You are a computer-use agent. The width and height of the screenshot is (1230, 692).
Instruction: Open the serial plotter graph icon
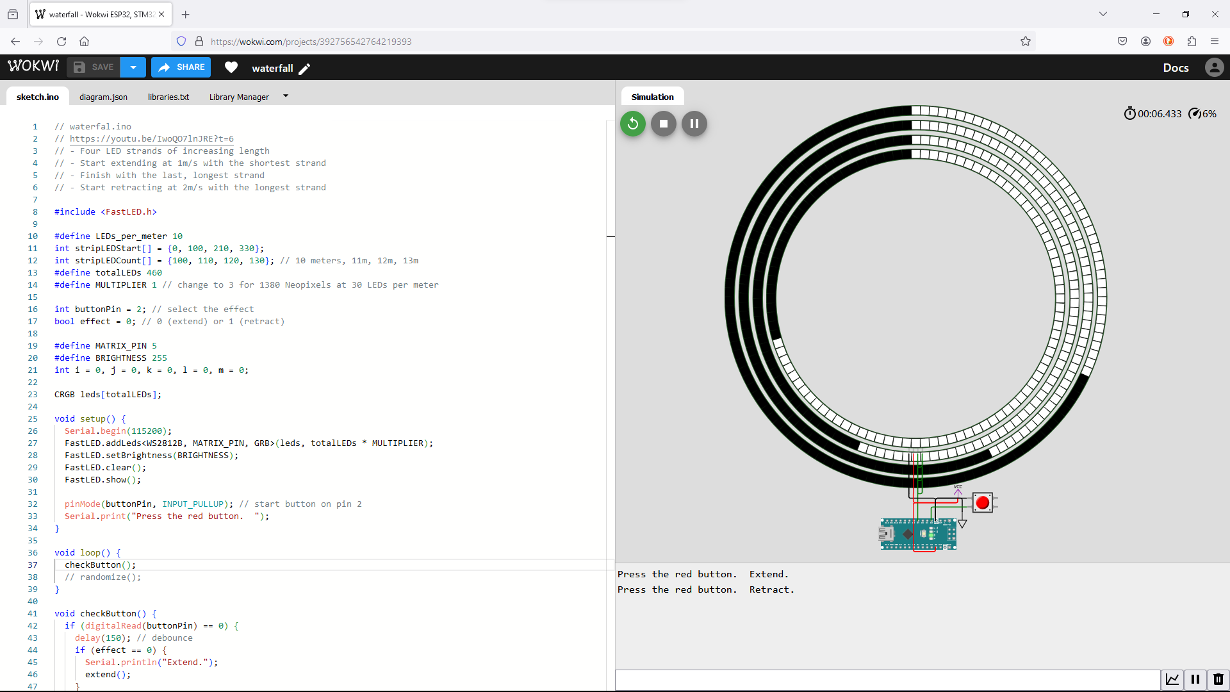tap(1172, 679)
